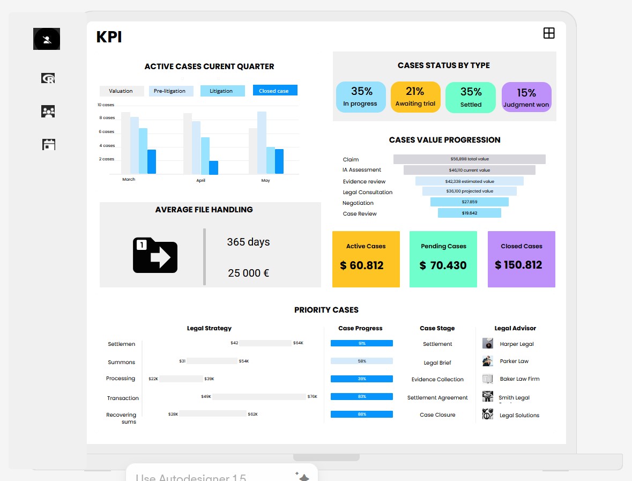Click the Parker Law advisor photo
The width and height of the screenshot is (632, 481).
488,361
